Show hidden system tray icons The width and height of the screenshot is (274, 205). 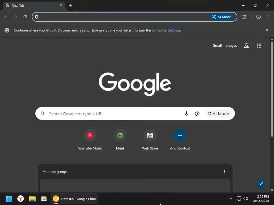coord(231,199)
